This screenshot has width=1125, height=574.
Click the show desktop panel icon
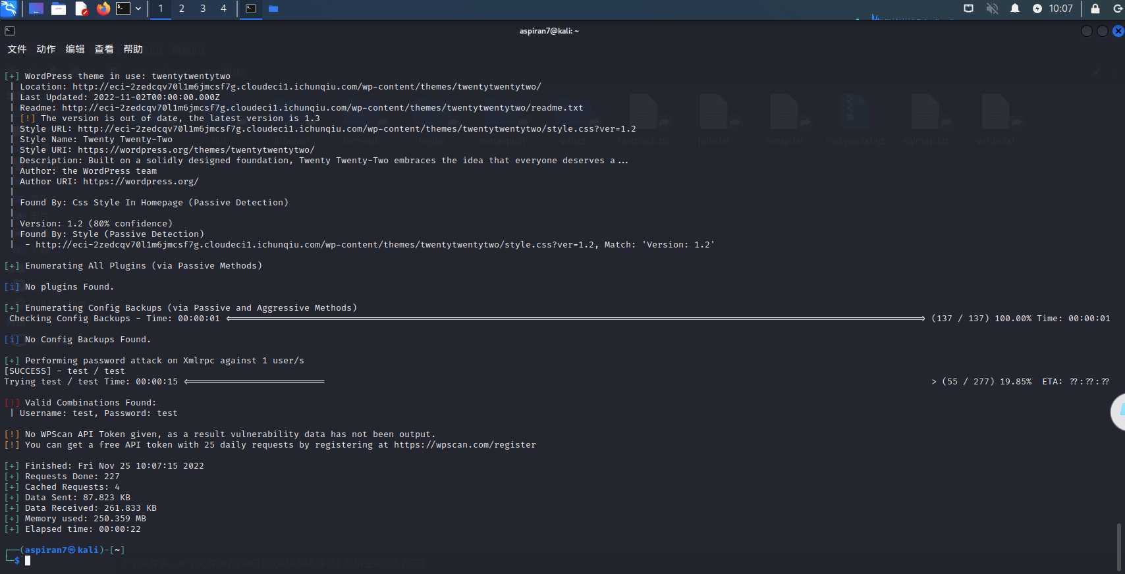click(x=36, y=9)
